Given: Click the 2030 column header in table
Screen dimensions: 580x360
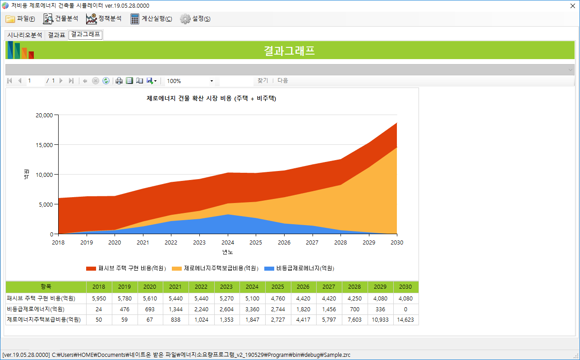Looking at the screenshot, I should point(406,287).
